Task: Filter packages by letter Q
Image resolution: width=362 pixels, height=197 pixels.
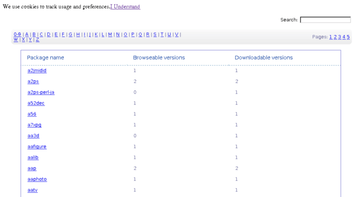Action: pos(140,34)
